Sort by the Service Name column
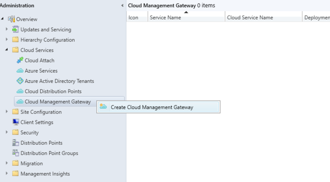The width and height of the screenshot is (330, 182). [186, 17]
